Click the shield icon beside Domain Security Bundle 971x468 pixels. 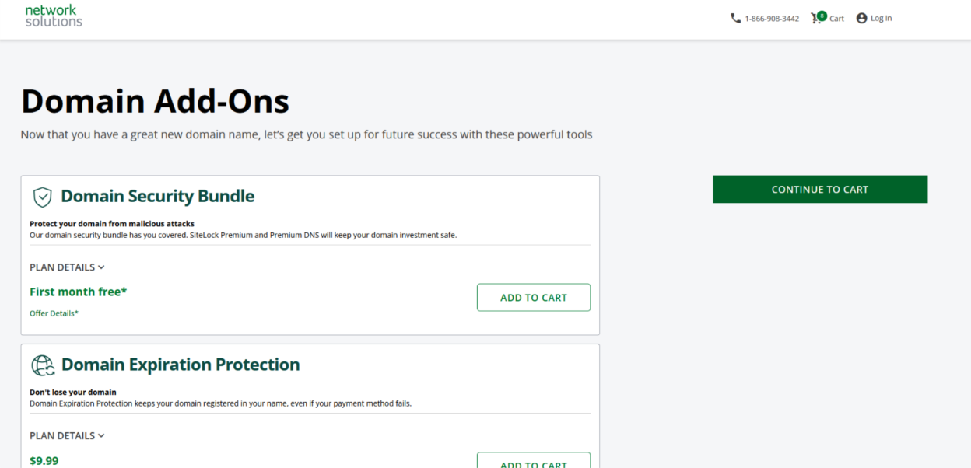[43, 197]
